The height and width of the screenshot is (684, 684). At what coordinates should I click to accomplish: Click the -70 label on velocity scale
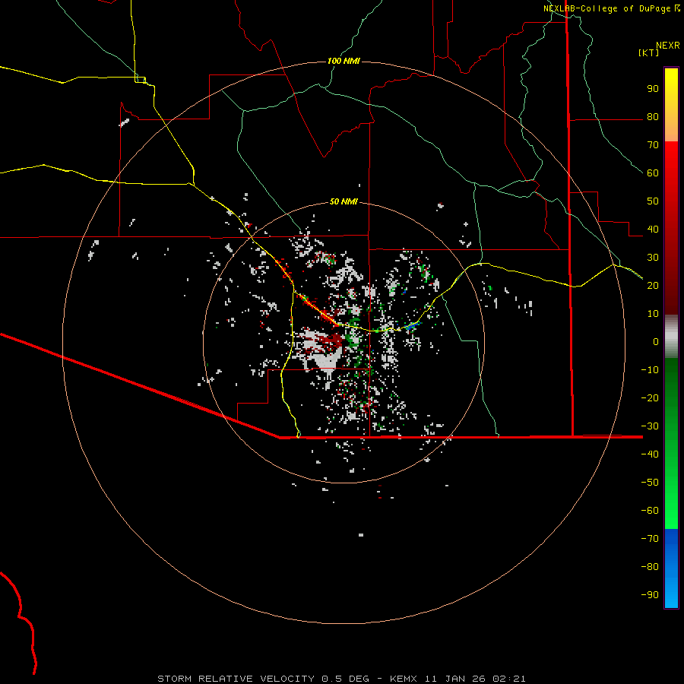[650, 538]
